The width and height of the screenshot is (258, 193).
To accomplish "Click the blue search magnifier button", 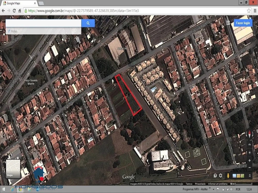I will (88, 23).
